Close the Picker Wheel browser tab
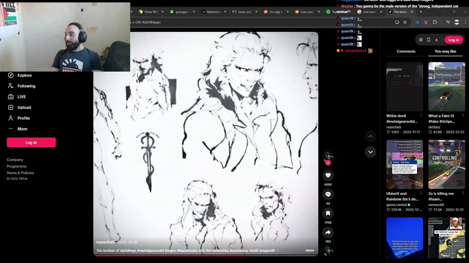The width and height of the screenshot is (469, 263). 163,12
